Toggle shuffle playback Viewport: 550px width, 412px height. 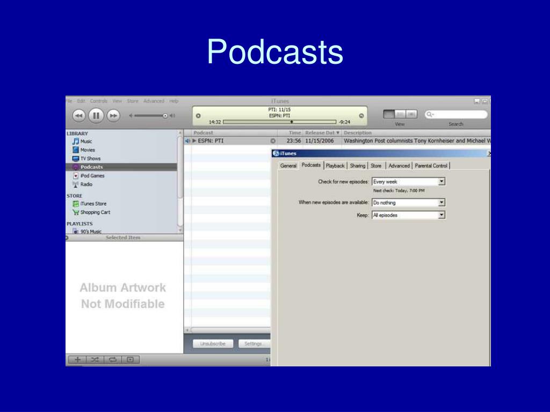click(x=95, y=359)
